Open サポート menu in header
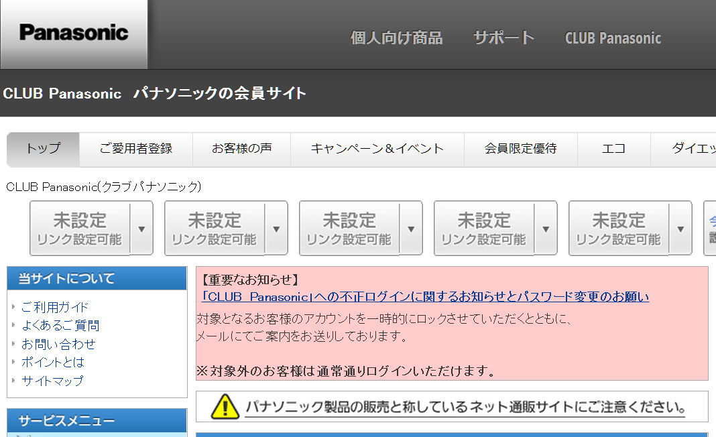 click(503, 38)
